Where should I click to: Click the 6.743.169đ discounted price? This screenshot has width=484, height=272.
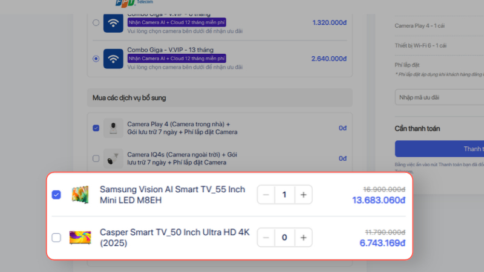[382, 243]
